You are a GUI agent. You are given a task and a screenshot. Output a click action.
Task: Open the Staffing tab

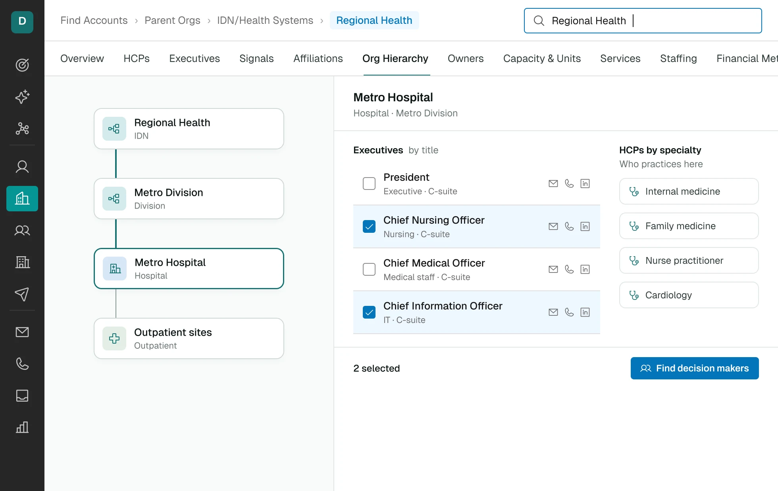click(x=678, y=58)
